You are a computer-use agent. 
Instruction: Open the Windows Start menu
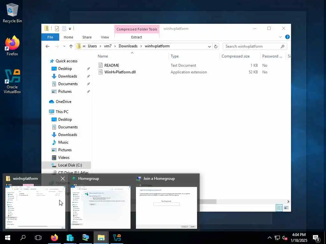click(8, 238)
